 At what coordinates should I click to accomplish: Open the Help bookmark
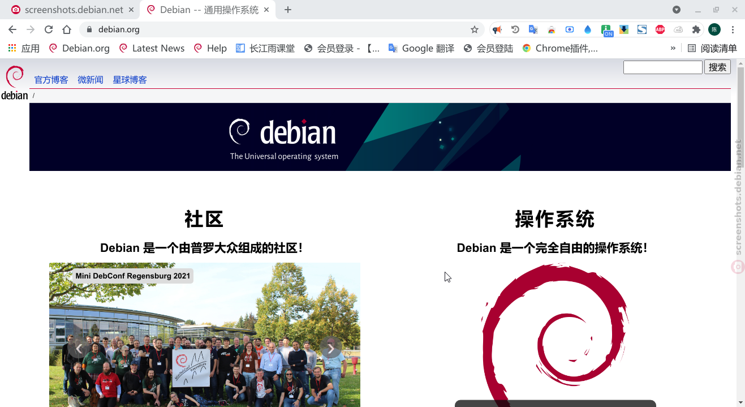pos(210,48)
